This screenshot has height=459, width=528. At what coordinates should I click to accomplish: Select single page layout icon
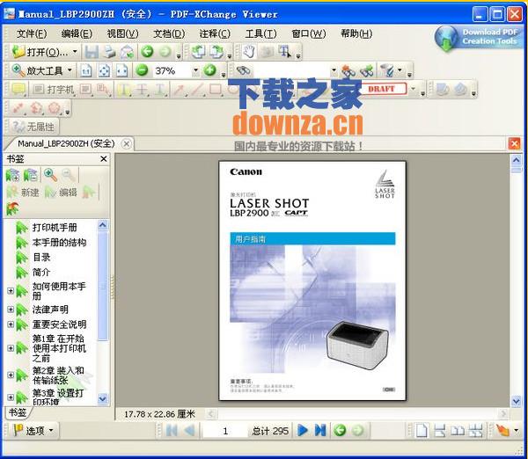pos(422,430)
